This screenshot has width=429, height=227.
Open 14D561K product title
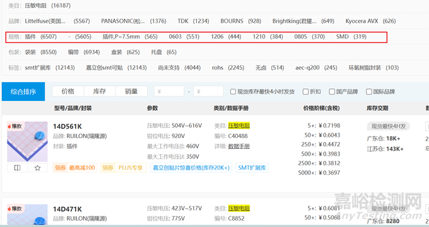coord(68,127)
